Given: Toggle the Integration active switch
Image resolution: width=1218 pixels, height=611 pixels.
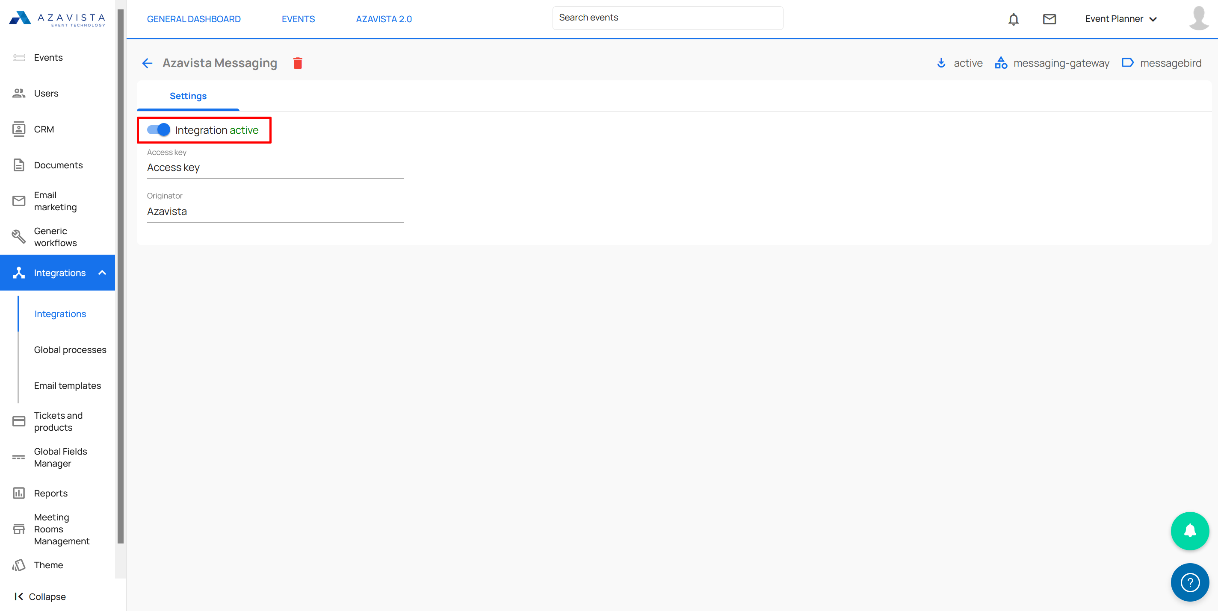Looking at the screenshot, I should (158, 130).
